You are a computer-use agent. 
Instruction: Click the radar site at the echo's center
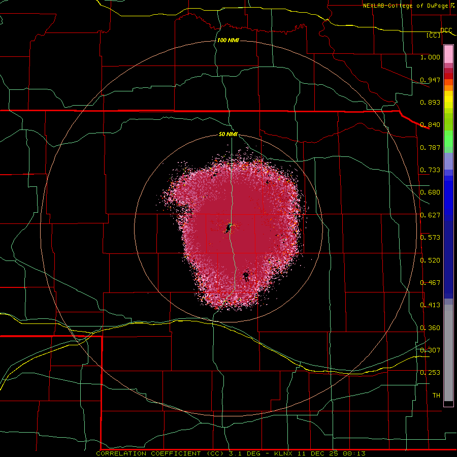[x=228, y=228]
